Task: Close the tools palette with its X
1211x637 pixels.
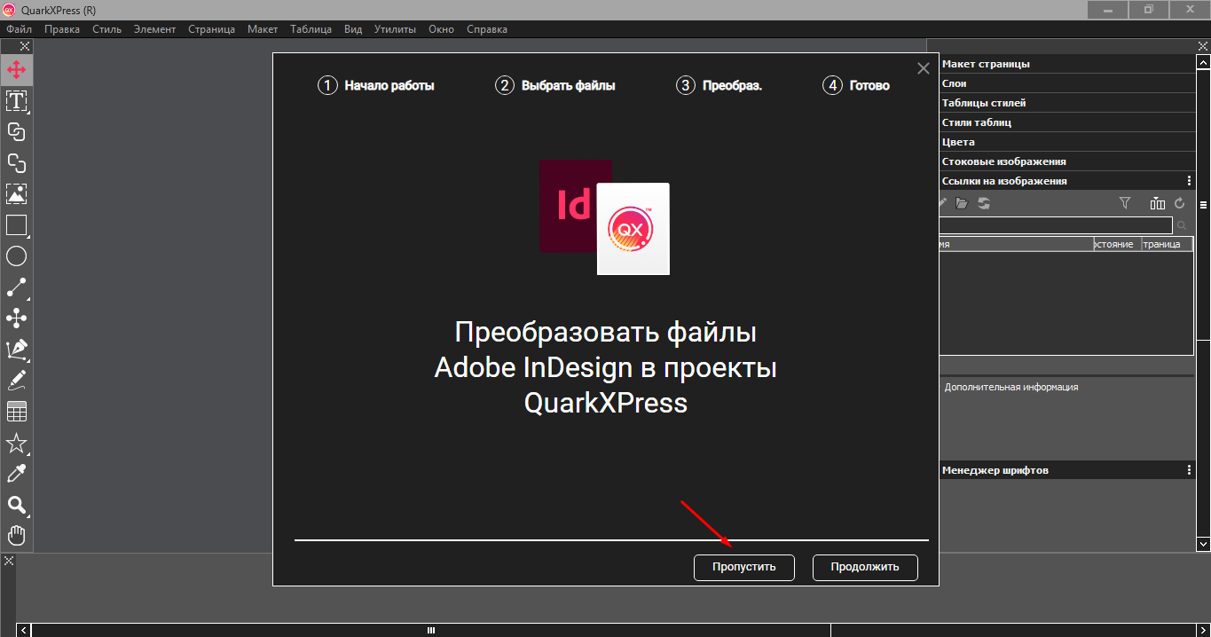Action: [25, 46]
